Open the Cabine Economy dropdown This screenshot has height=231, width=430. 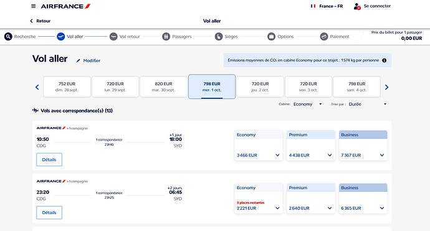(x=307, y=104)
